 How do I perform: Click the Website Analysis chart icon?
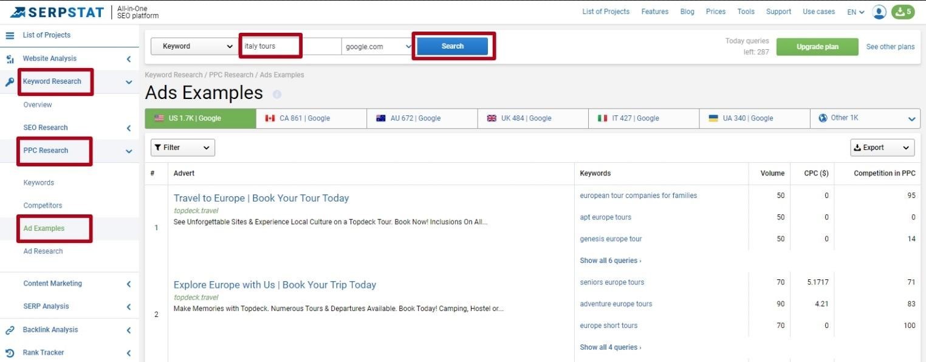pyautogui.click(x=10, y=59)
